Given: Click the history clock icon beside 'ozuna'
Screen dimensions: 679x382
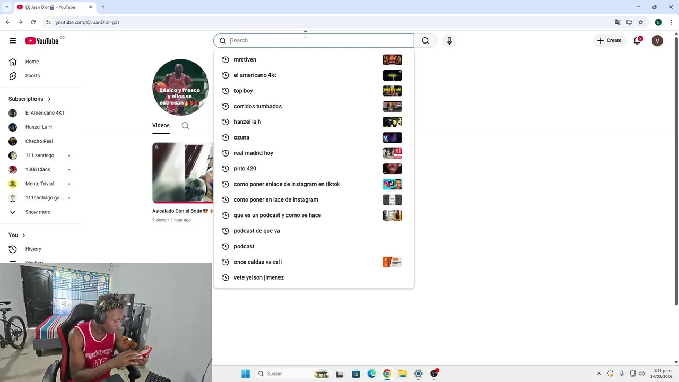Looking at the screenshot, I should point(225,137).
